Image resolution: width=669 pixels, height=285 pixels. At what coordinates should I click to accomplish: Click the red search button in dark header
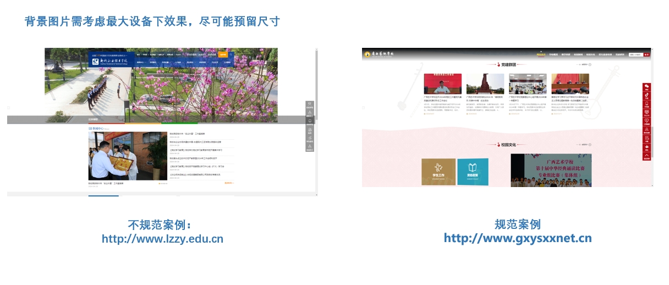647,54
